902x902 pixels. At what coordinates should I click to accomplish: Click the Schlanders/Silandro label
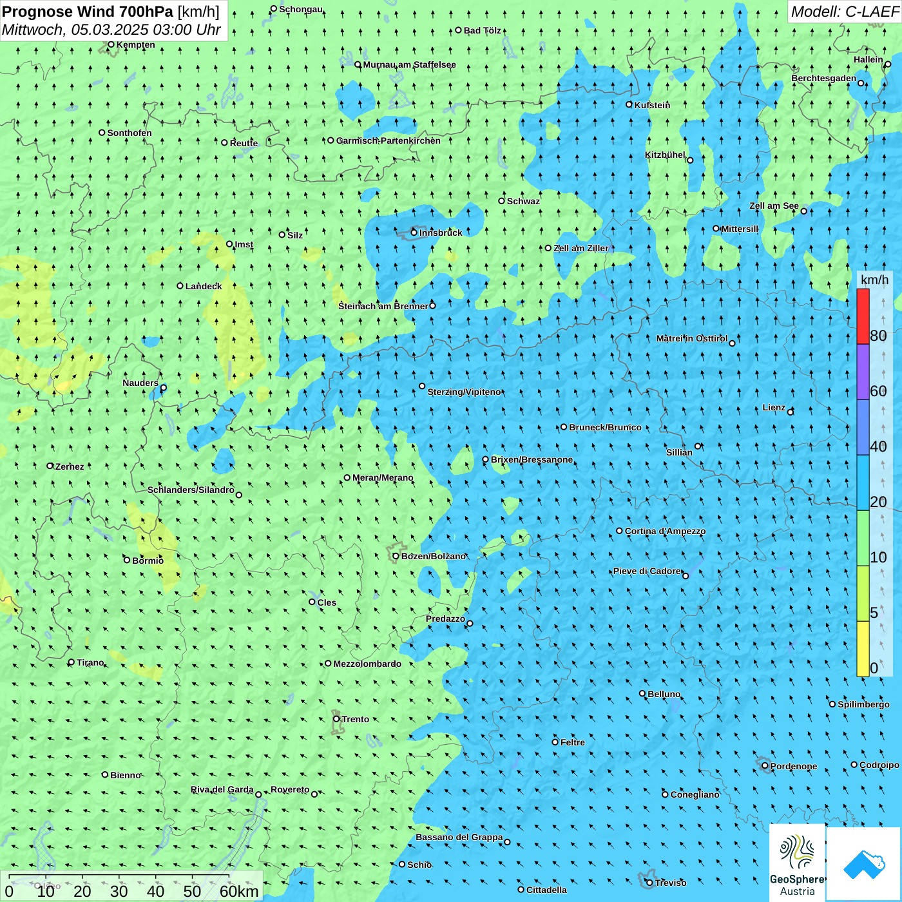coord(191,490)
